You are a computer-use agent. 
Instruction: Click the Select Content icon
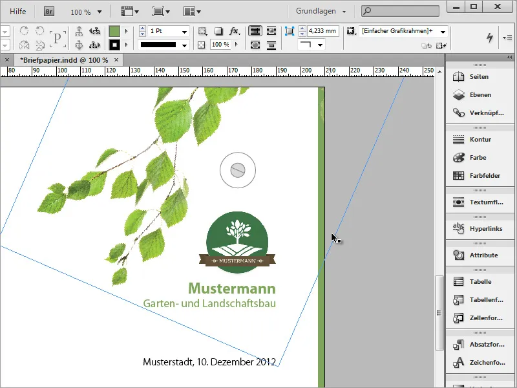(x=79, y=45)
